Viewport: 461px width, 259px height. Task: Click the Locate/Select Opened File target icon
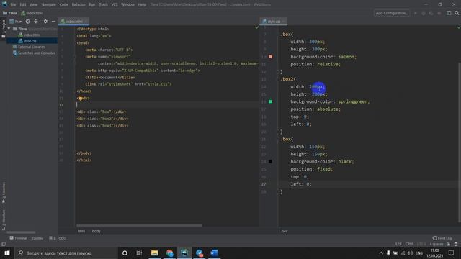(x=27, y=22)
